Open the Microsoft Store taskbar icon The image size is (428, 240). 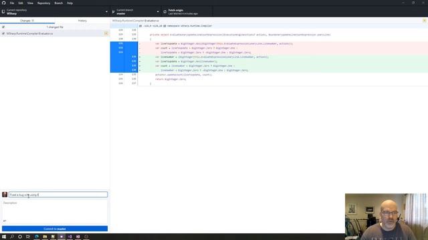[x=53, y=237]
